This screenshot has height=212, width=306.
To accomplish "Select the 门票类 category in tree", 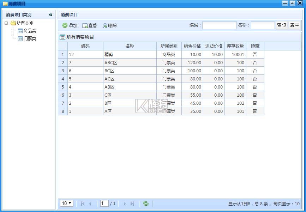I will tap(30, 39).
